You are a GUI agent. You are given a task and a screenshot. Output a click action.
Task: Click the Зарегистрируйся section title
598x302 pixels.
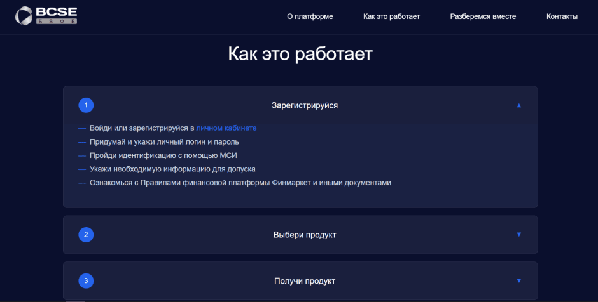tap(305, 105)
